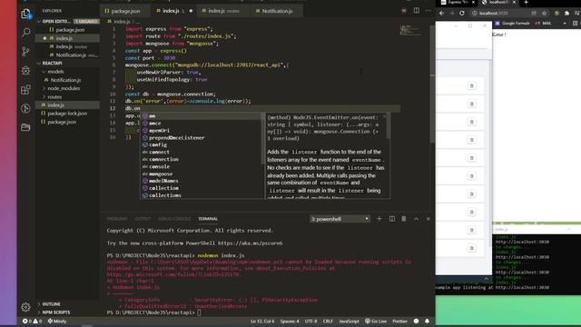Viewport: 581px width, 327px height.
Task: Click the browser back arrow
Action: coord(442,13)
